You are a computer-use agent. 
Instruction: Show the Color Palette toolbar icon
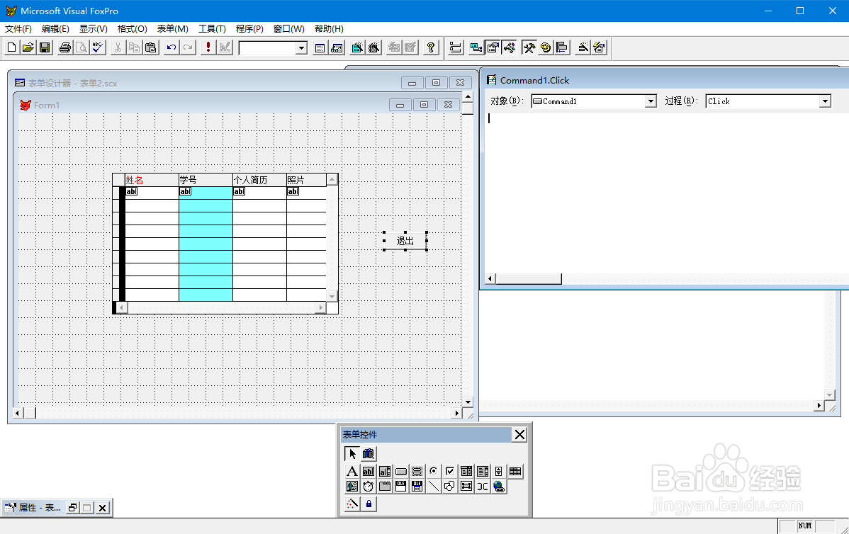546,47
